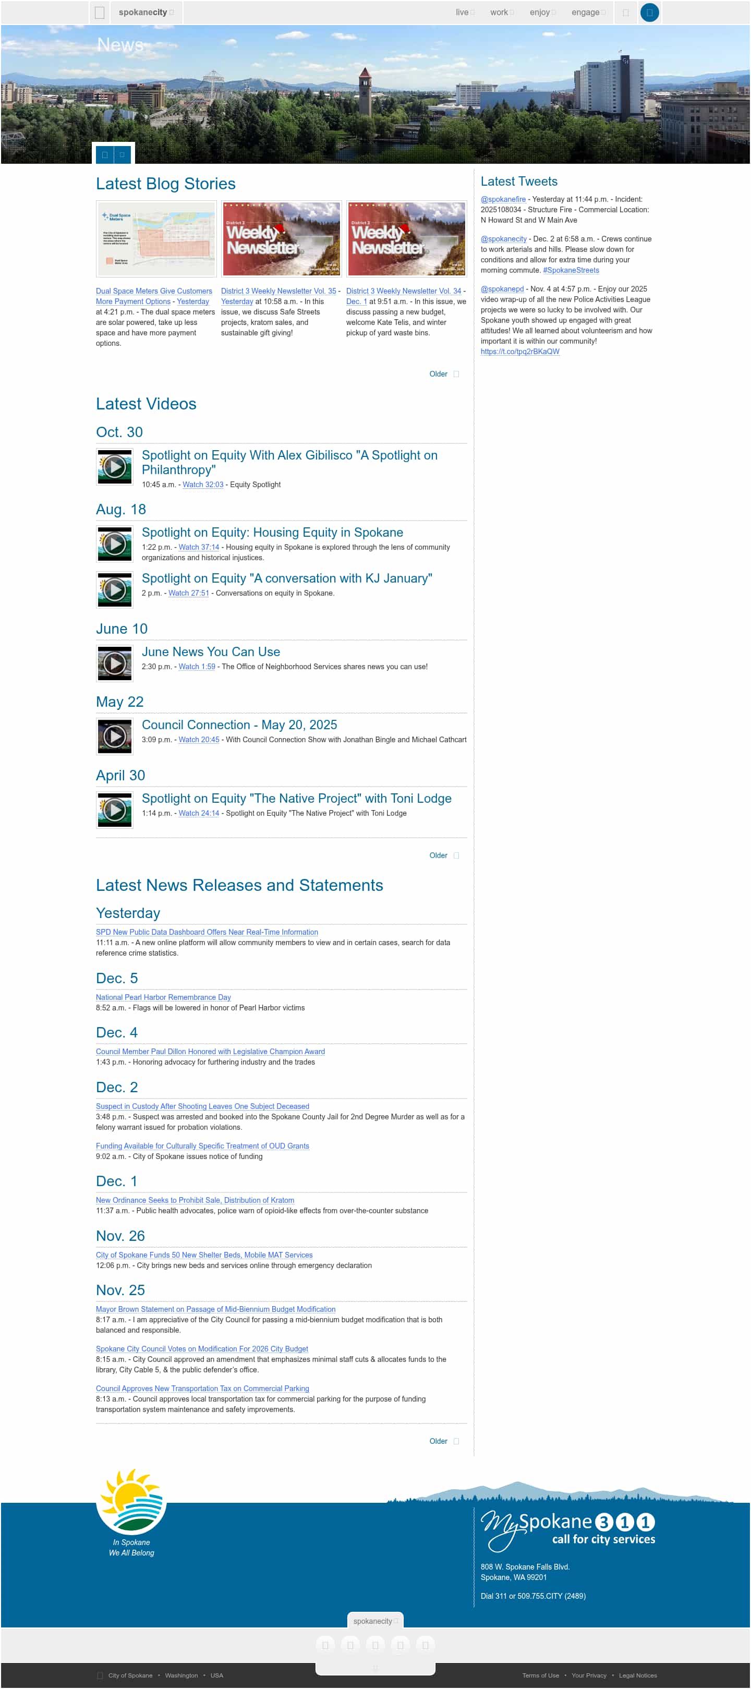
Task: Open Dual Space Meters Give Customers More Payment Options link
Action: (154, 296)
